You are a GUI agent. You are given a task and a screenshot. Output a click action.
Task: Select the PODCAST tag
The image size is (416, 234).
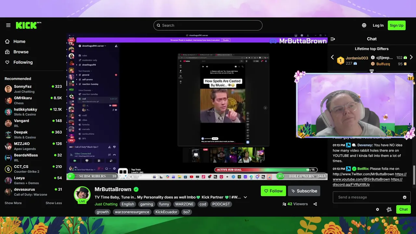[221, 204]
